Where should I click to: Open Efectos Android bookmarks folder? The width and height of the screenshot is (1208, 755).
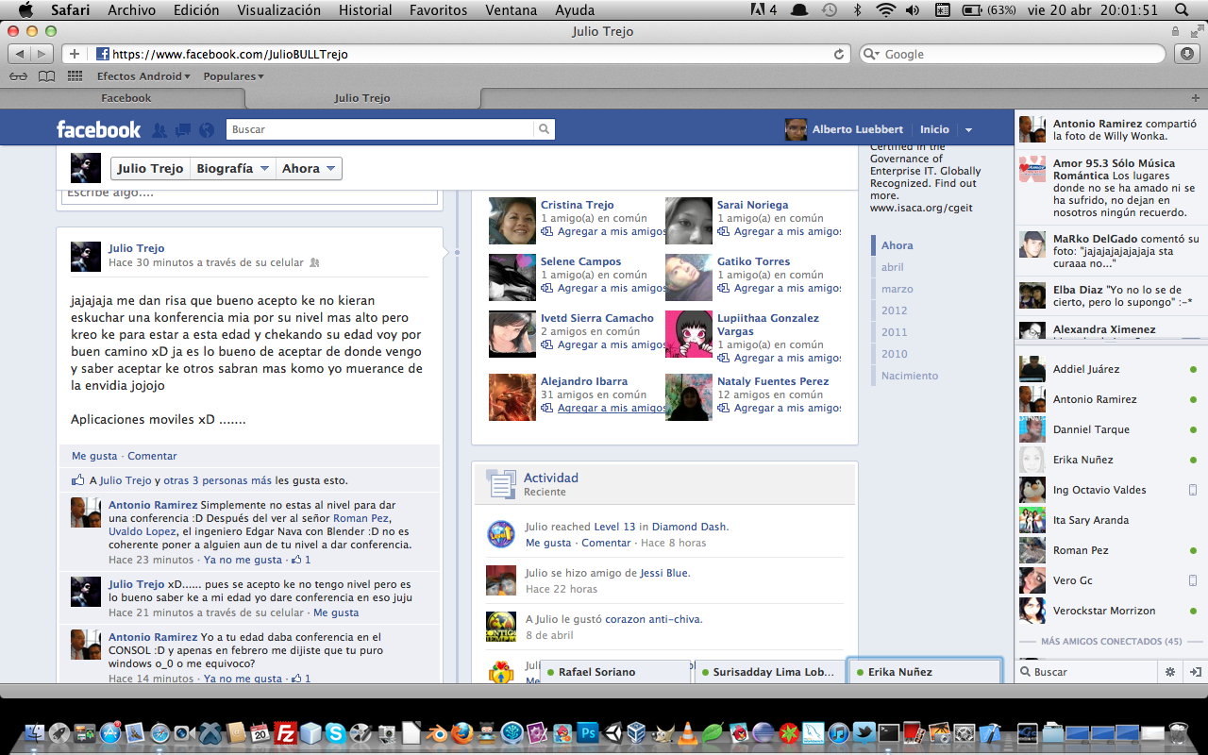tap(143, 76)
